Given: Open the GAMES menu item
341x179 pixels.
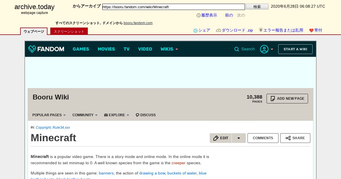Looking at the screenshot, I should pos(81,49).
